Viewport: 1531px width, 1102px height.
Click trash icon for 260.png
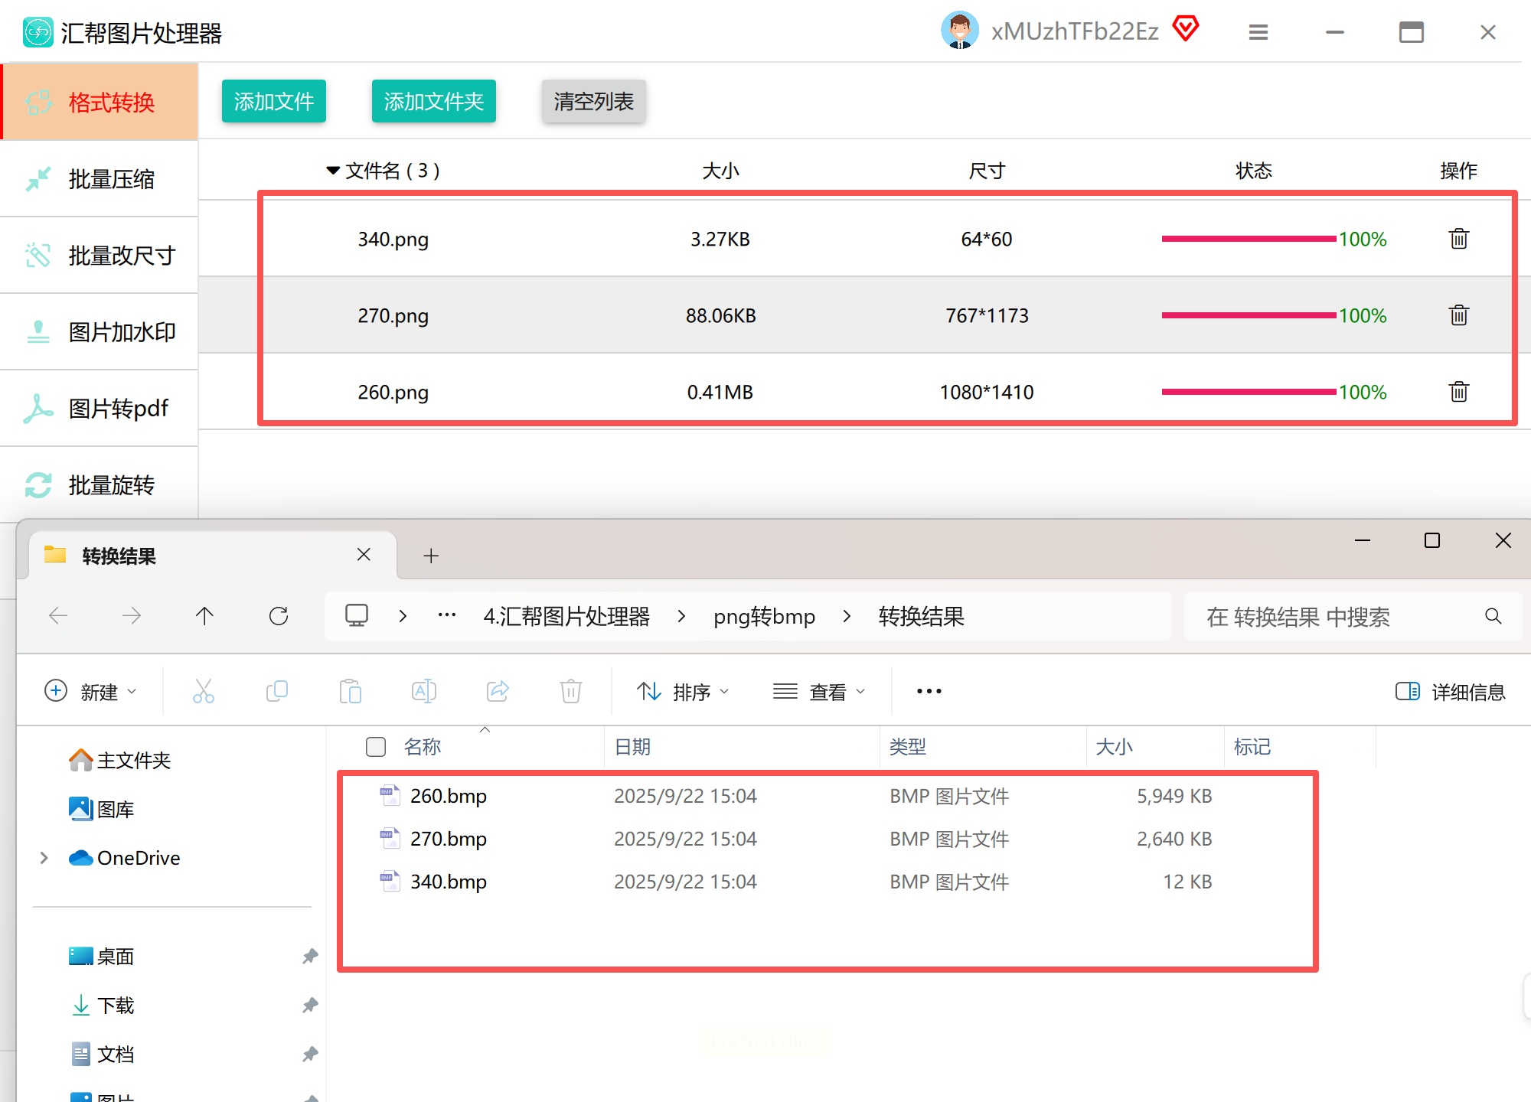click(1458, 392)
